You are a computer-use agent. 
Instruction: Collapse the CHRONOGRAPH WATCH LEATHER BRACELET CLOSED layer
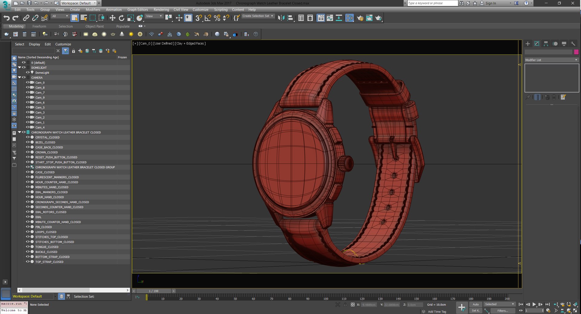[20, 132]
